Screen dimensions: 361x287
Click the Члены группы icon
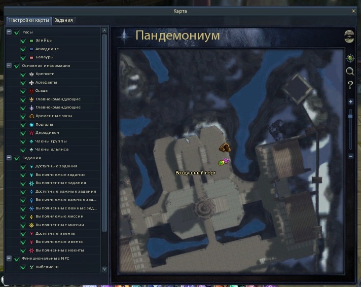point(31,141)
